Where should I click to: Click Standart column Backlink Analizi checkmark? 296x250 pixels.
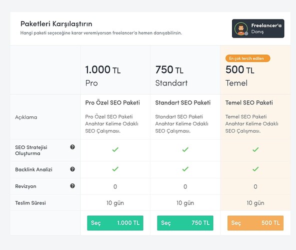coord(185,169)
